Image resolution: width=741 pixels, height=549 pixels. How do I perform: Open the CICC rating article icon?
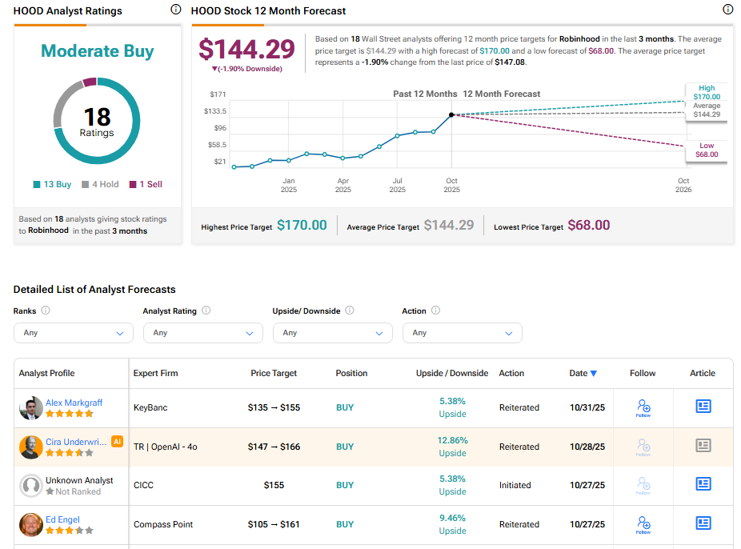(x=703, y=484)
